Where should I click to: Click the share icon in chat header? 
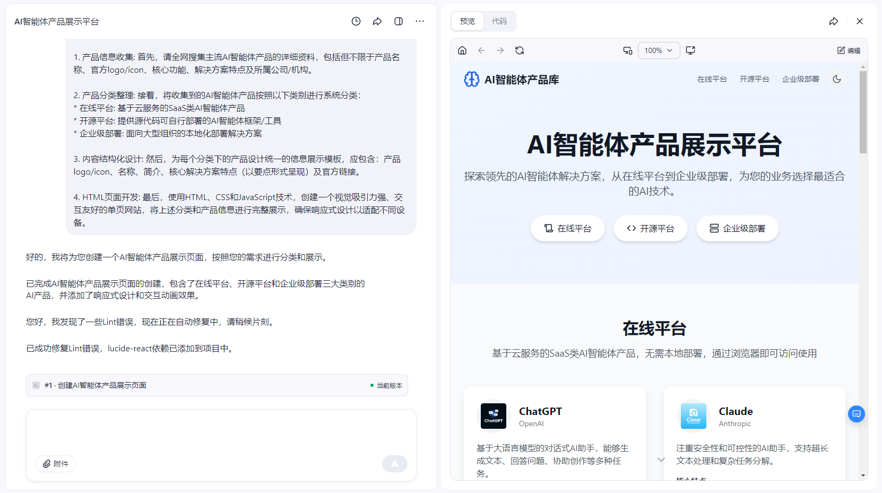point(377,21)
